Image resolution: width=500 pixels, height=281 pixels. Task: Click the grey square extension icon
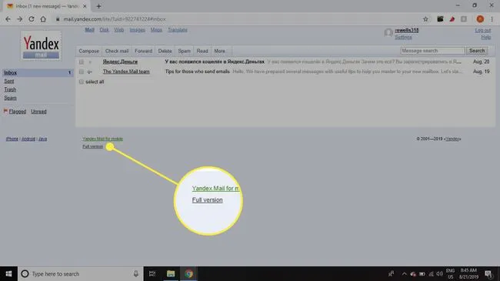(x=464, y=19)
